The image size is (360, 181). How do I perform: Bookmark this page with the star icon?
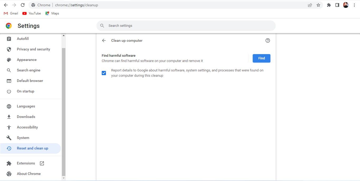(318, 5)
